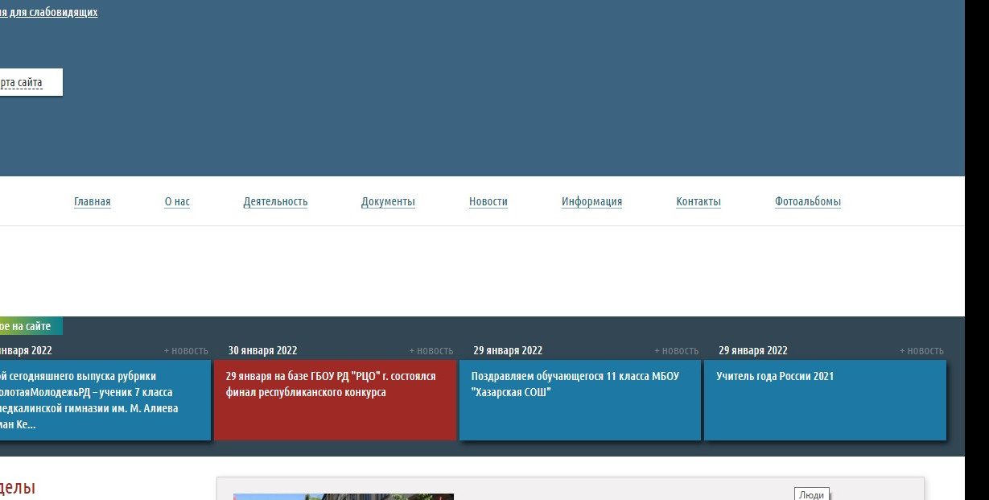The height and width of the screenshot is (500, 989).
Task: Open news about Хазарская СОШ student
Action: 579,399
